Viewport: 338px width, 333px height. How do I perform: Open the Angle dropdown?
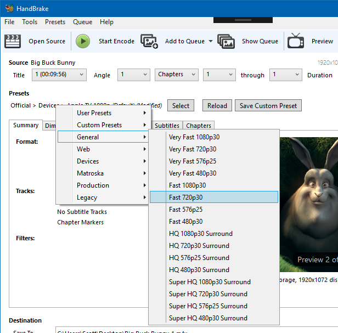pos(134,75)
